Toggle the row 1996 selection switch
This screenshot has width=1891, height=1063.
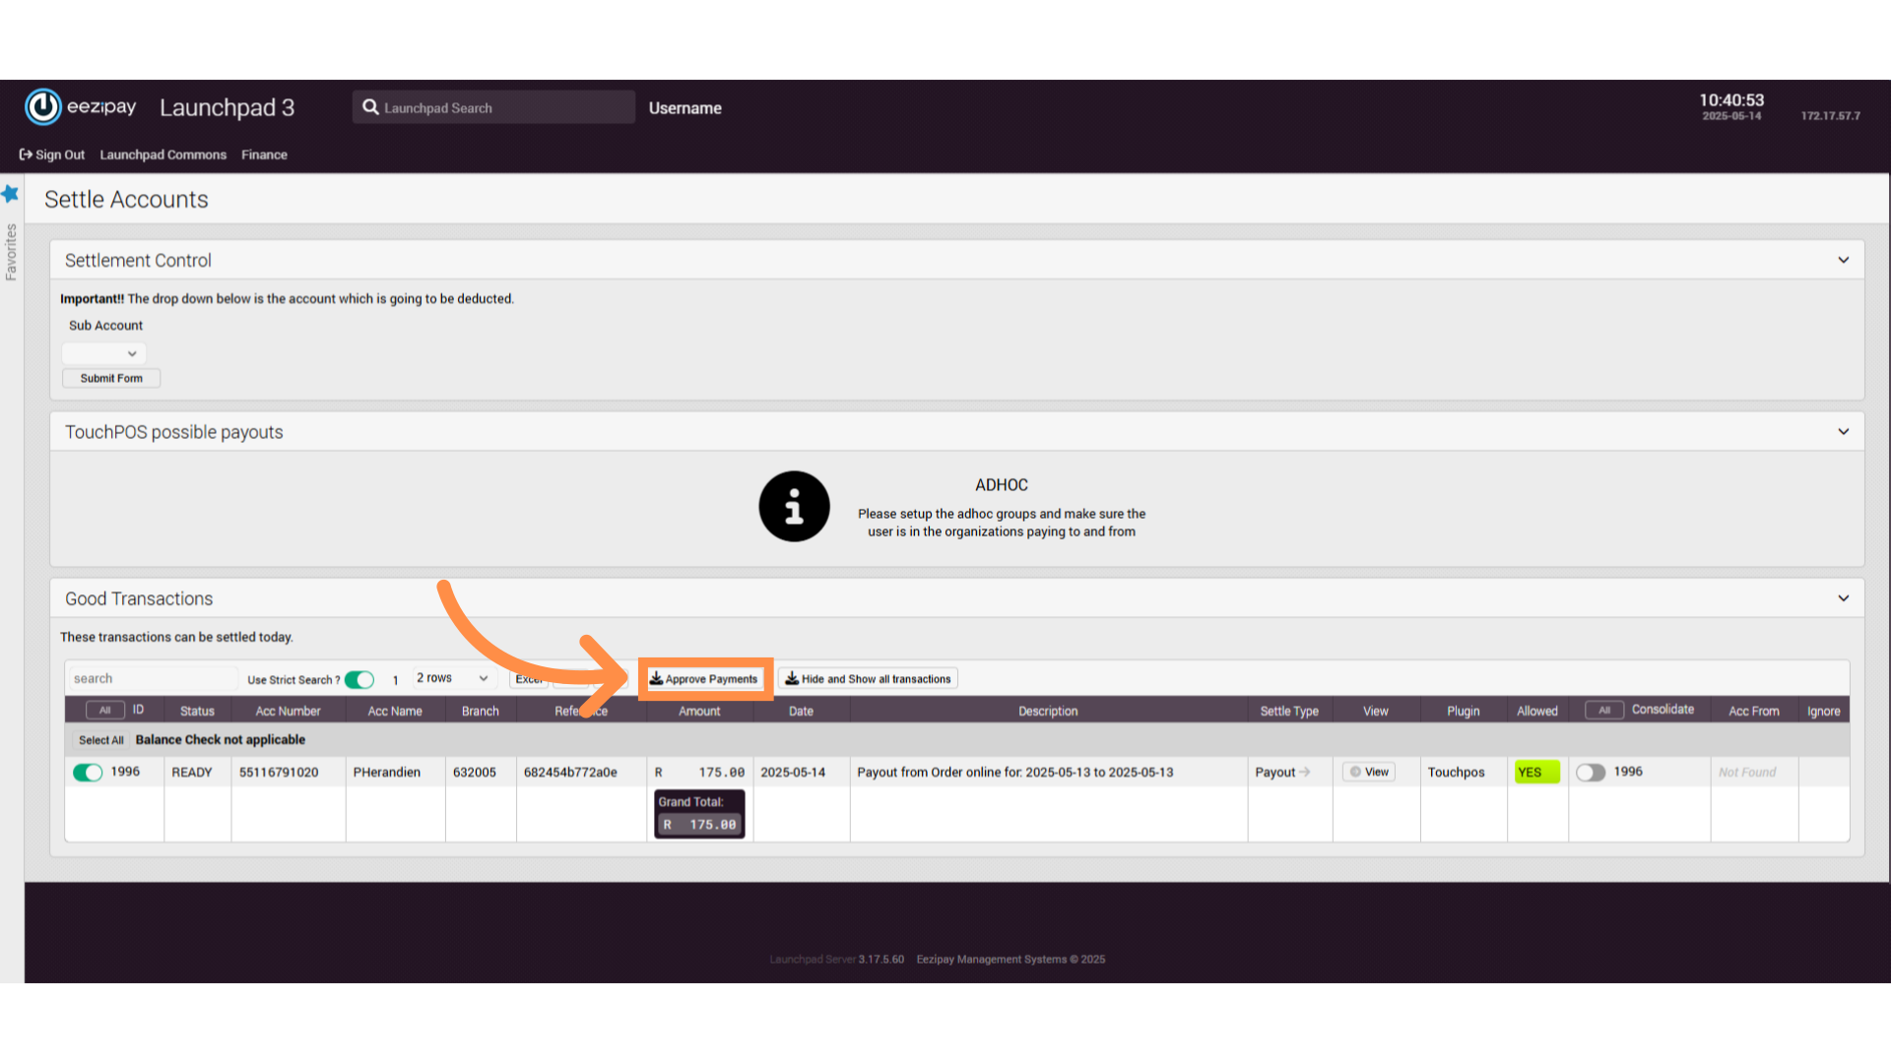88,773
